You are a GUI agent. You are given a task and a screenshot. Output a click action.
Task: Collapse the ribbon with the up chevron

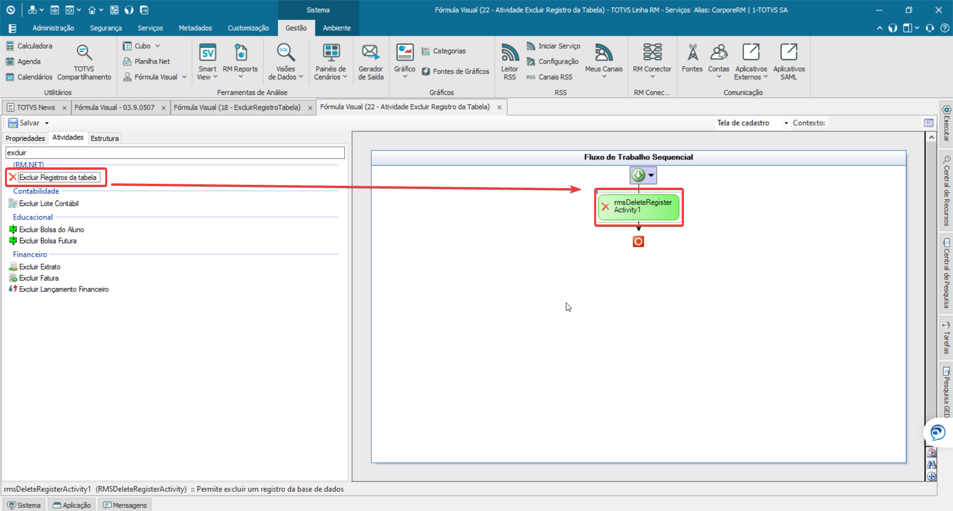(880, 28)
